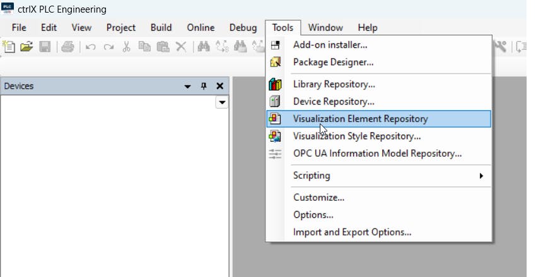Click the wrench toolbar icon

point(500,47)
